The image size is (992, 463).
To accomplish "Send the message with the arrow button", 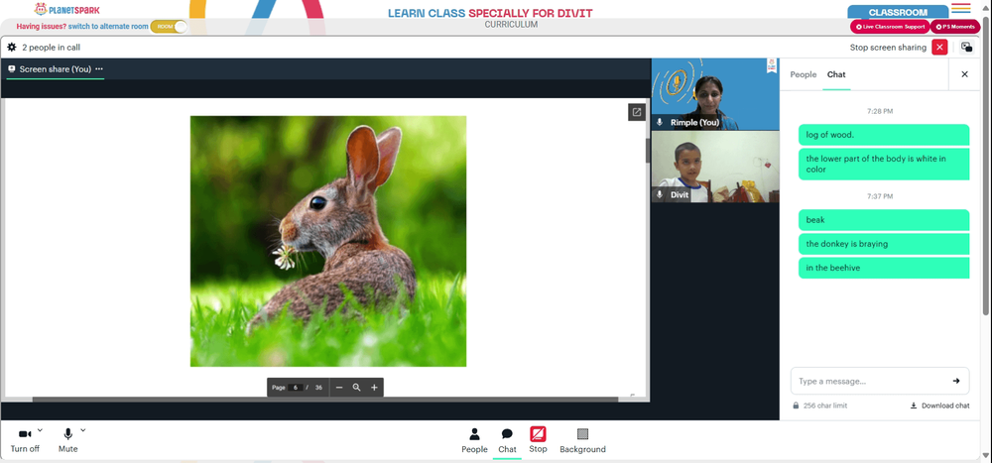I will point(956,381).
